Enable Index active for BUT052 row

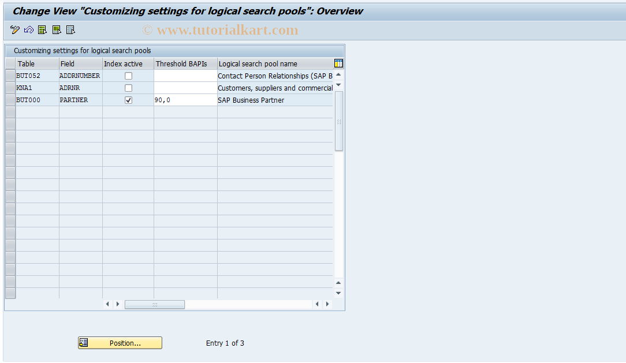(x=128, y=76)
